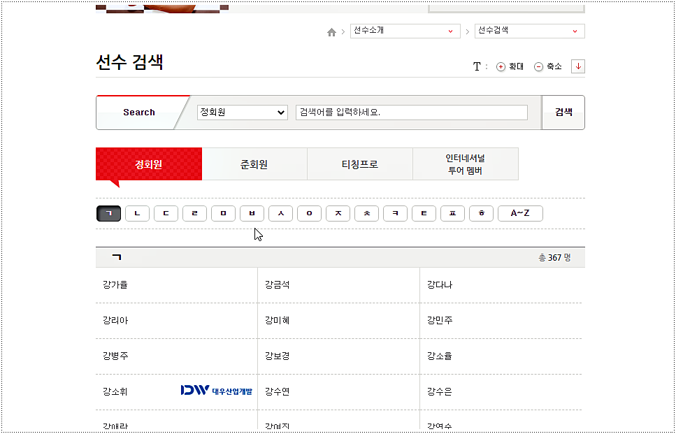The width and height of the screenshot is (676, 434).
Task: Filter by initial consonant ㄹ
Action: coord(194,213)
